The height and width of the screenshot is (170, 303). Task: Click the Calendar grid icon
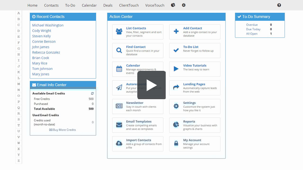pyautogui.click(x=119, y=68)
